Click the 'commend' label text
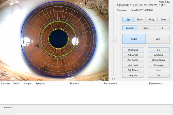Screen dimensions: 173x115 [x=7, y=107]
